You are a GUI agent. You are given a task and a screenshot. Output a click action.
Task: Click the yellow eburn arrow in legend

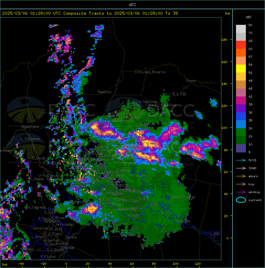pos(241,176)
